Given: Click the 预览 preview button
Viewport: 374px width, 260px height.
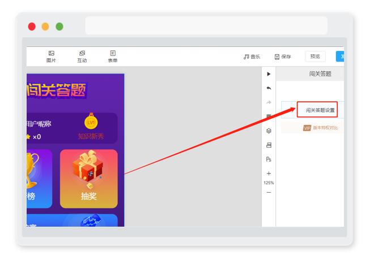Looking at the screenshot, I should [x=315, y=57].
